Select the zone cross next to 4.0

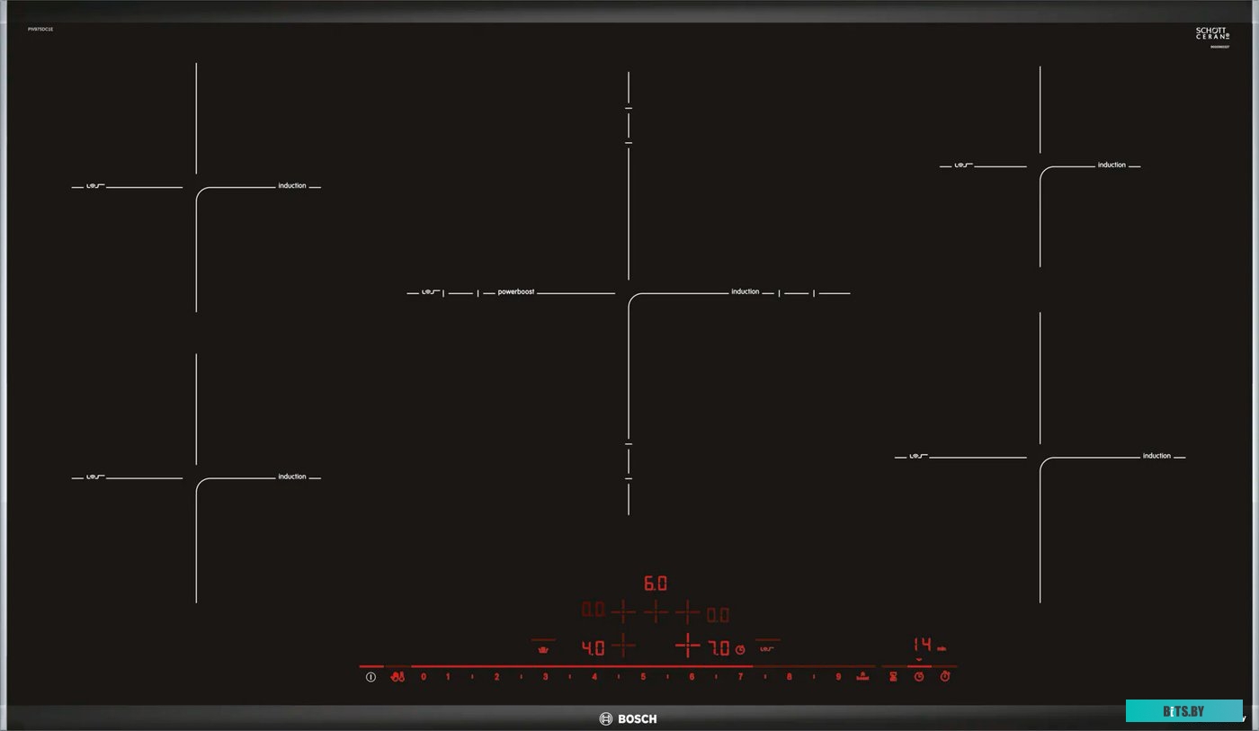click(x=623, y=646)
